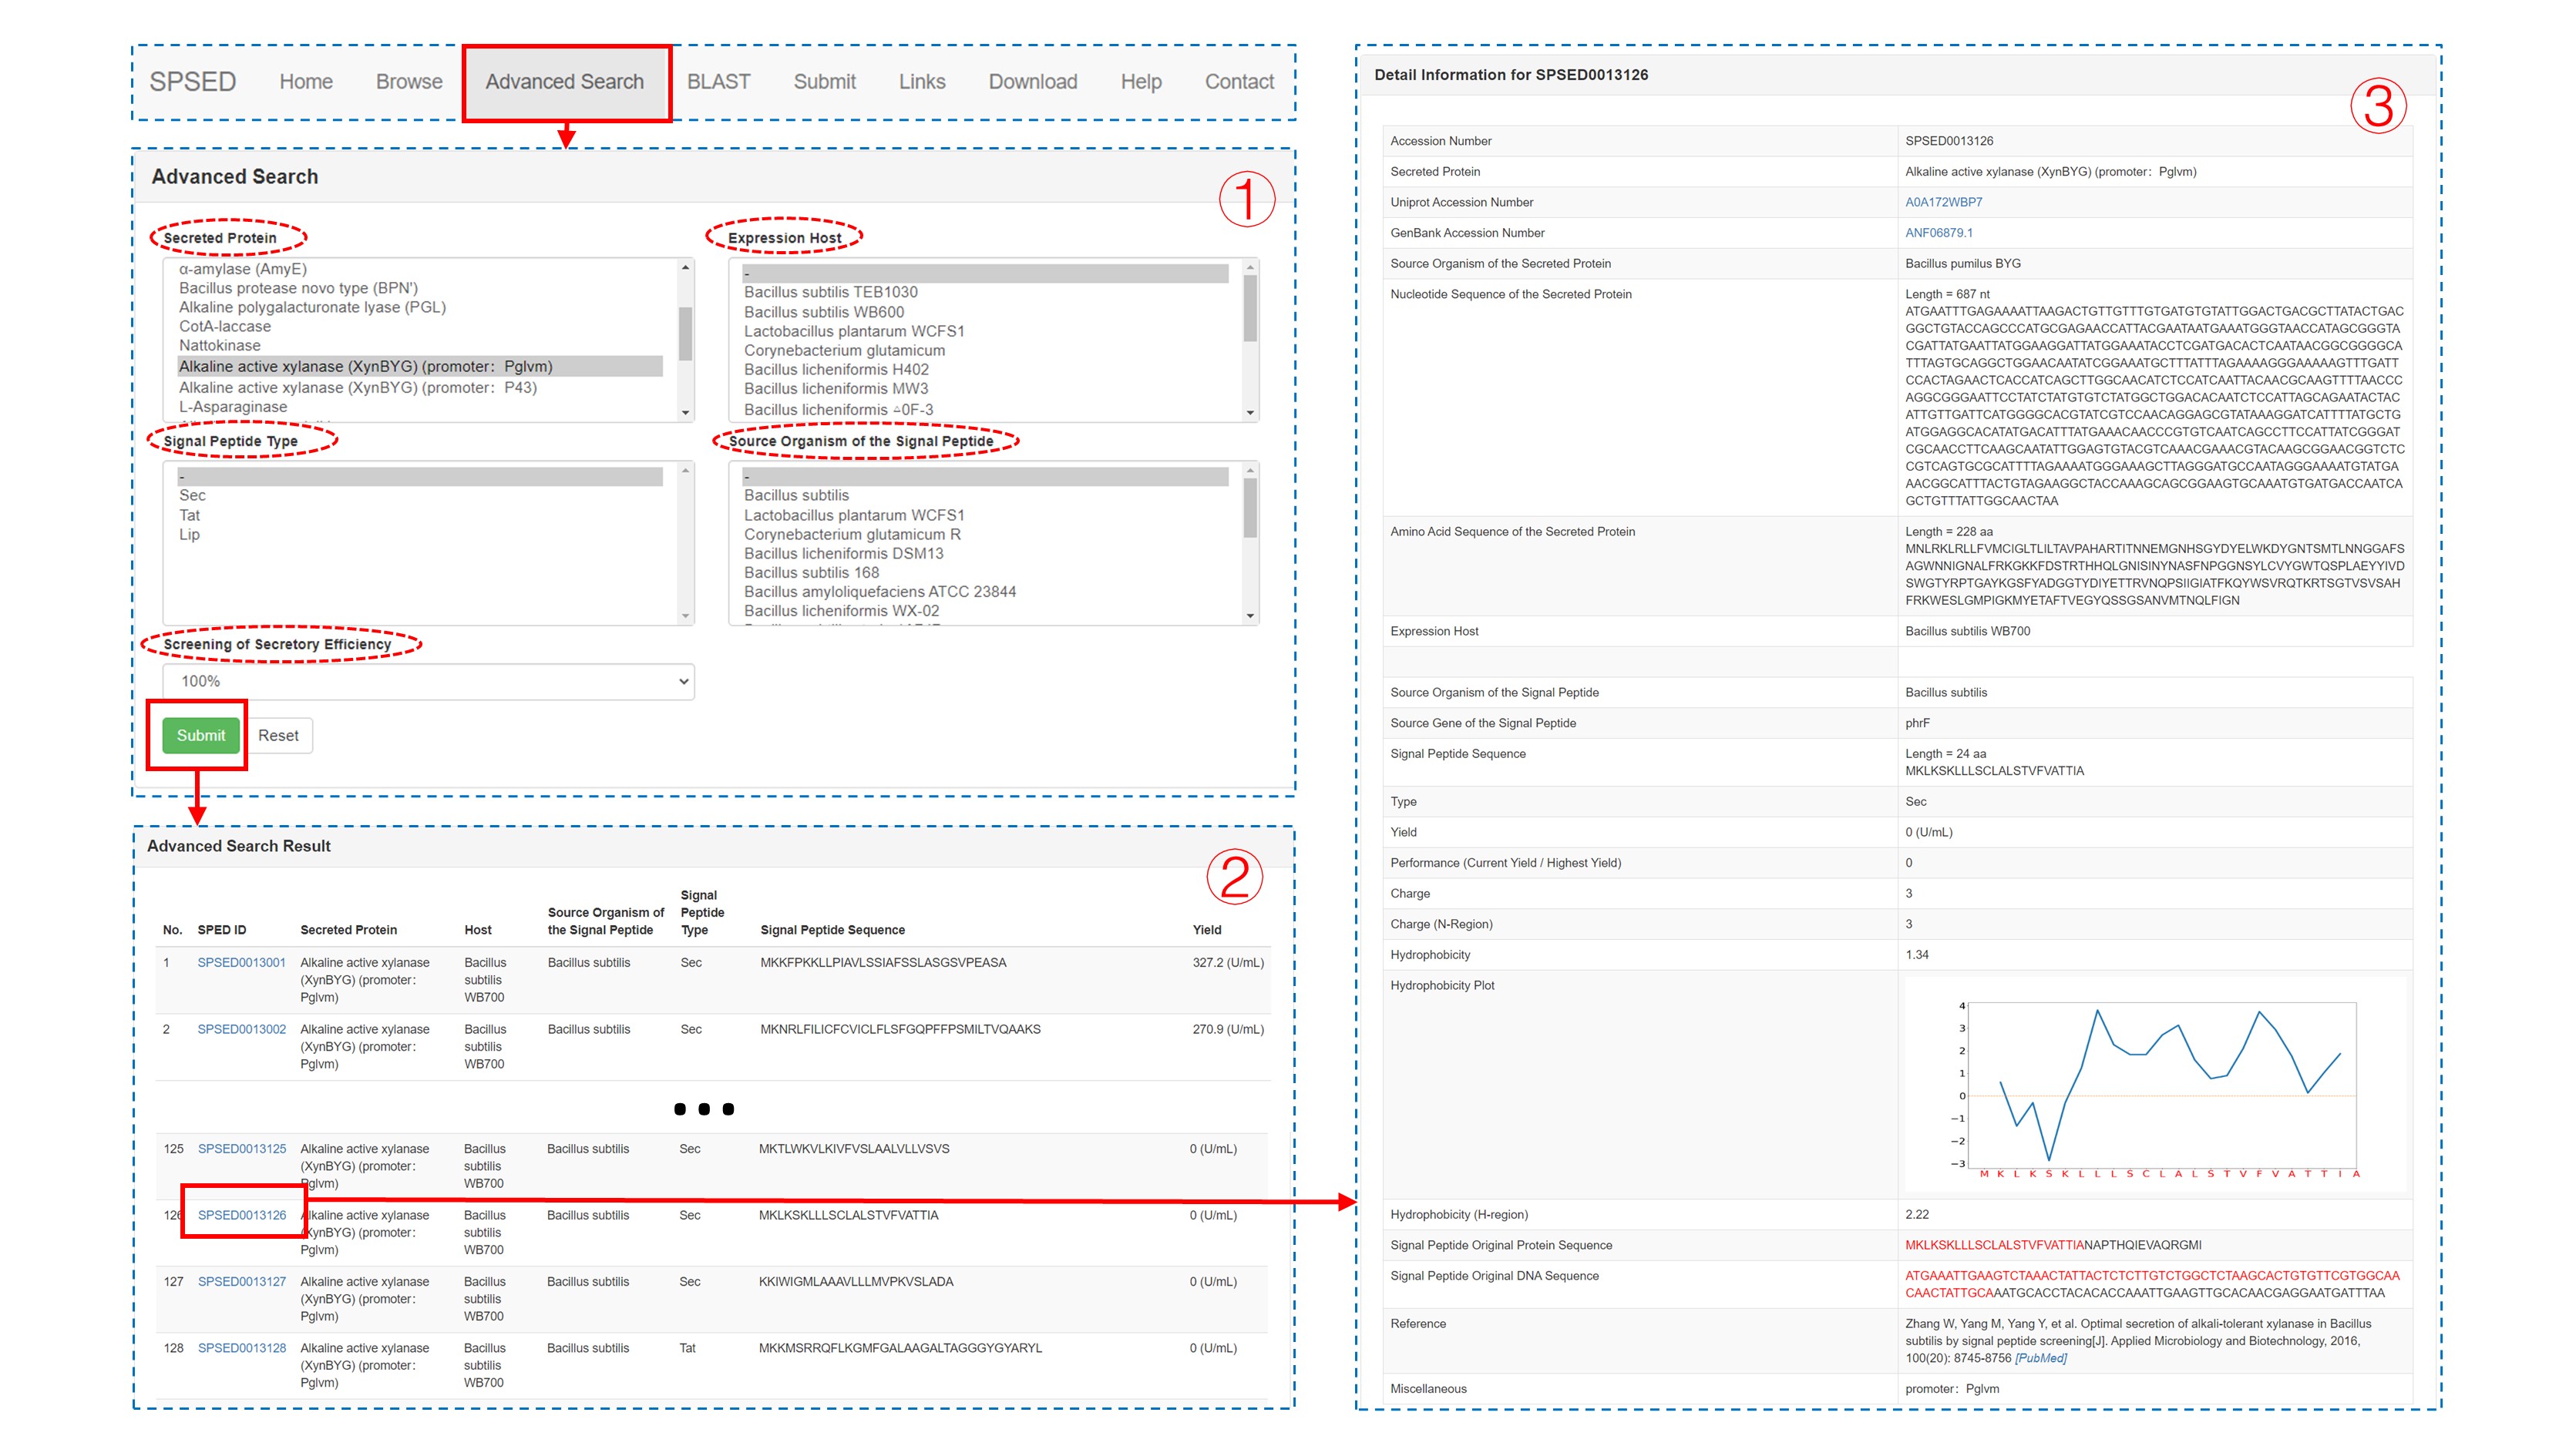Select Sec signal peptide type
The image size is (2549, 1456).
click(x=192, y=495)
